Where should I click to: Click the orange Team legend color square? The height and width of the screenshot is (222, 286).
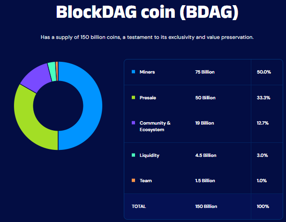(x=133, y=180)
